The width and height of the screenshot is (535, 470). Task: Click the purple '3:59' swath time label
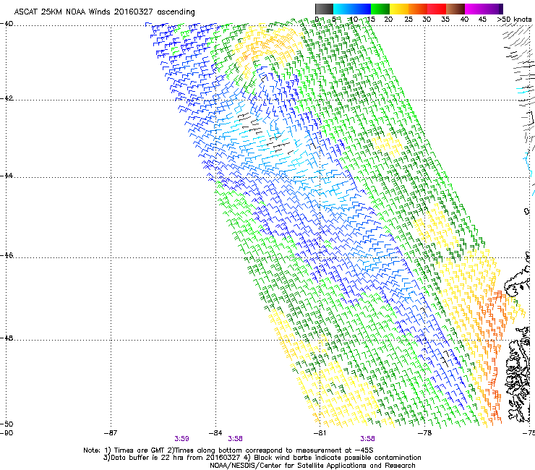pyautogui.click(x=182, y=439)
